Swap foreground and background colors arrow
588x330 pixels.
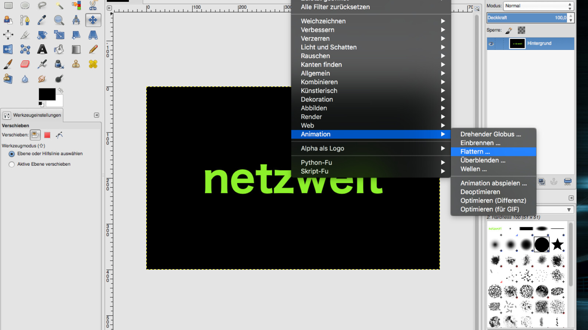pyautogui.click(x=61, y=90)
